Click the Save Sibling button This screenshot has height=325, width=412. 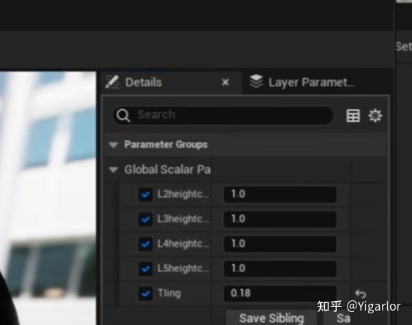(x=271, y=318)
